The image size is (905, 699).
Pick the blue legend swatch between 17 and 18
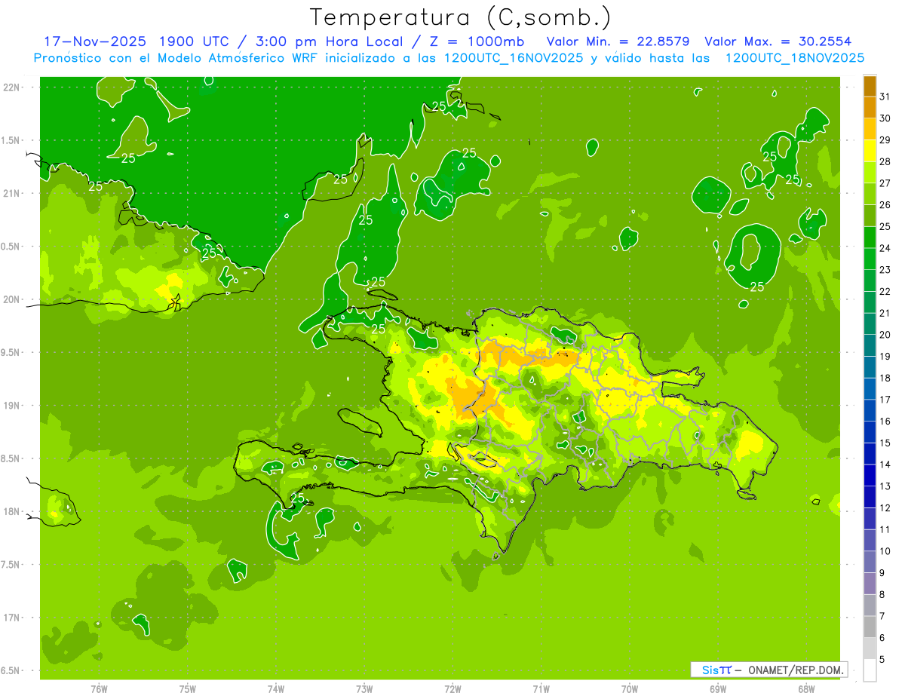(x=870, y=389)
